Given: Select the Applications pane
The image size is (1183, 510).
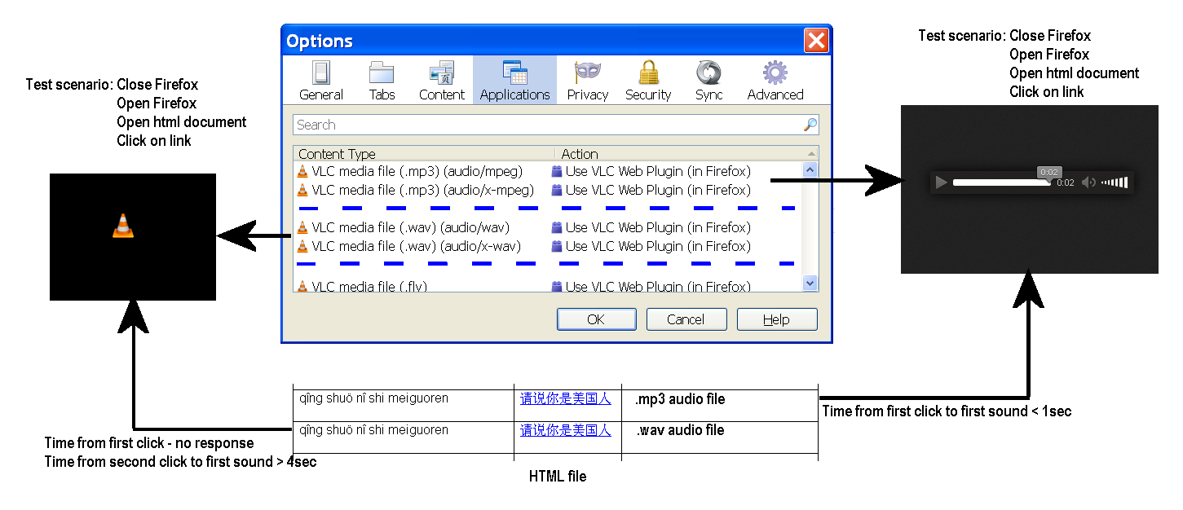Looking at the screenshot, I should click(514, 80).
